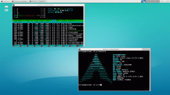Switch to the fourth workspace in the pager

pyautogui.click(x=157, y=1)
